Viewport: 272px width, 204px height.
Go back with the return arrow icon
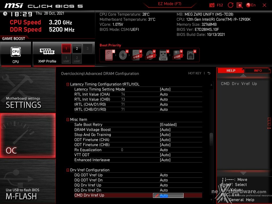209,73
